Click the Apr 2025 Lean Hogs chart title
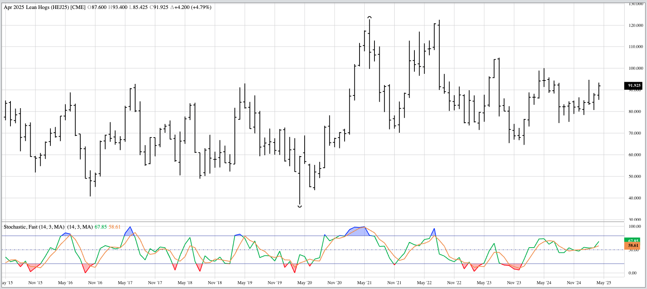Viewport: 647px width, 289px height. pos(45,7)
